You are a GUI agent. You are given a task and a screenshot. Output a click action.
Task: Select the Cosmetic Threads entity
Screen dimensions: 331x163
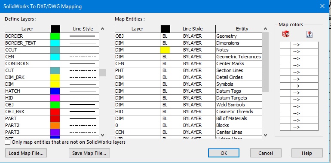tap(239, 112)
